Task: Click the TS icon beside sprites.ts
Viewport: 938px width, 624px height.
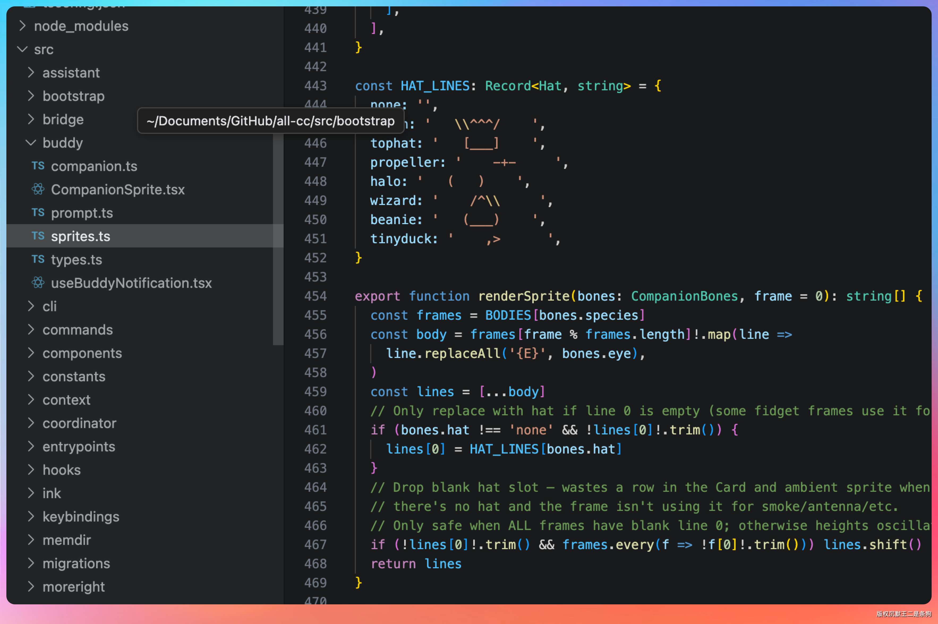Action: [x=38, y=236]
